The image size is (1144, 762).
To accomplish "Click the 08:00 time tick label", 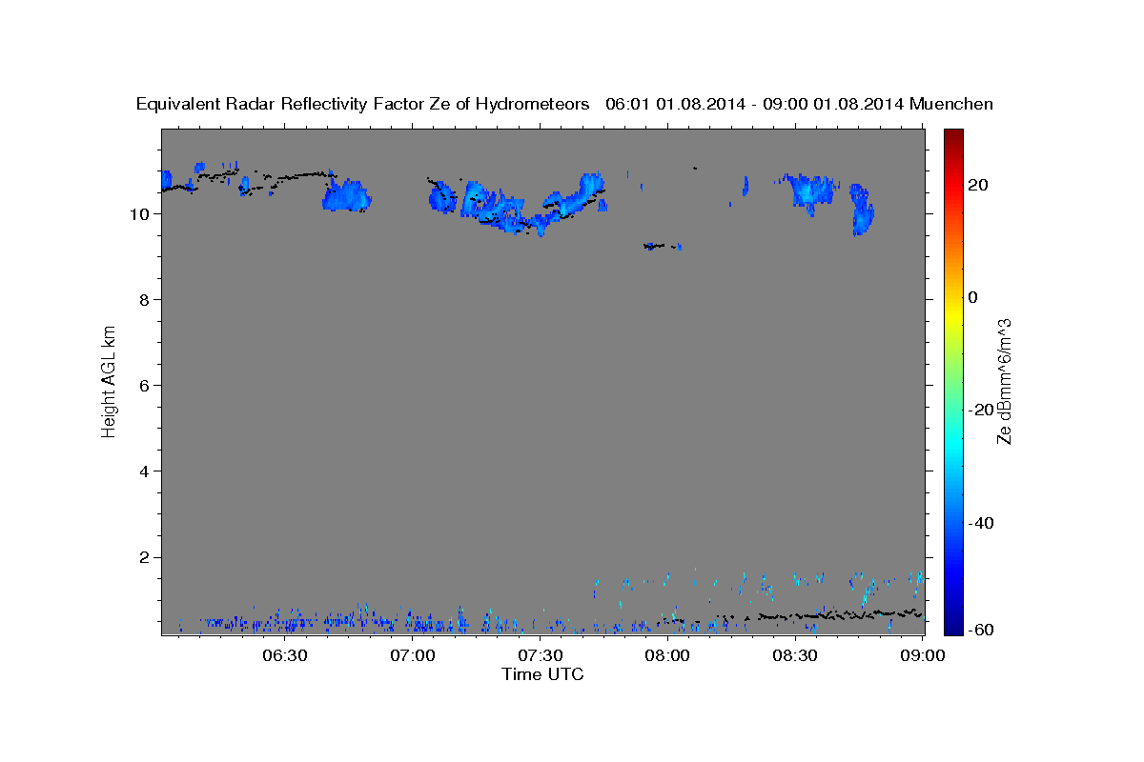I will click(x=667, y=655).
